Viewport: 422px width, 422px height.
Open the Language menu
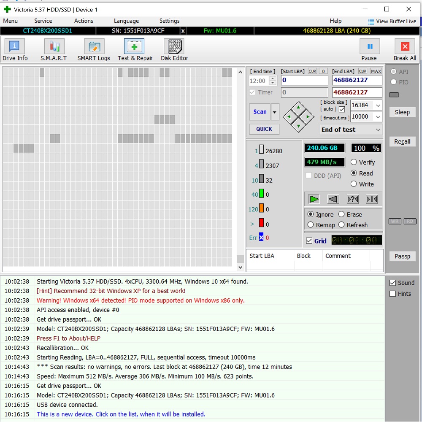126,21
